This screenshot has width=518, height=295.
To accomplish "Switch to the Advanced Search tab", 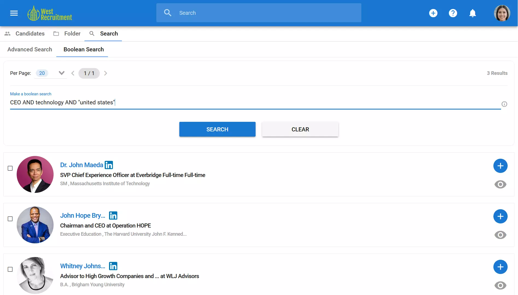I will 30,49.
